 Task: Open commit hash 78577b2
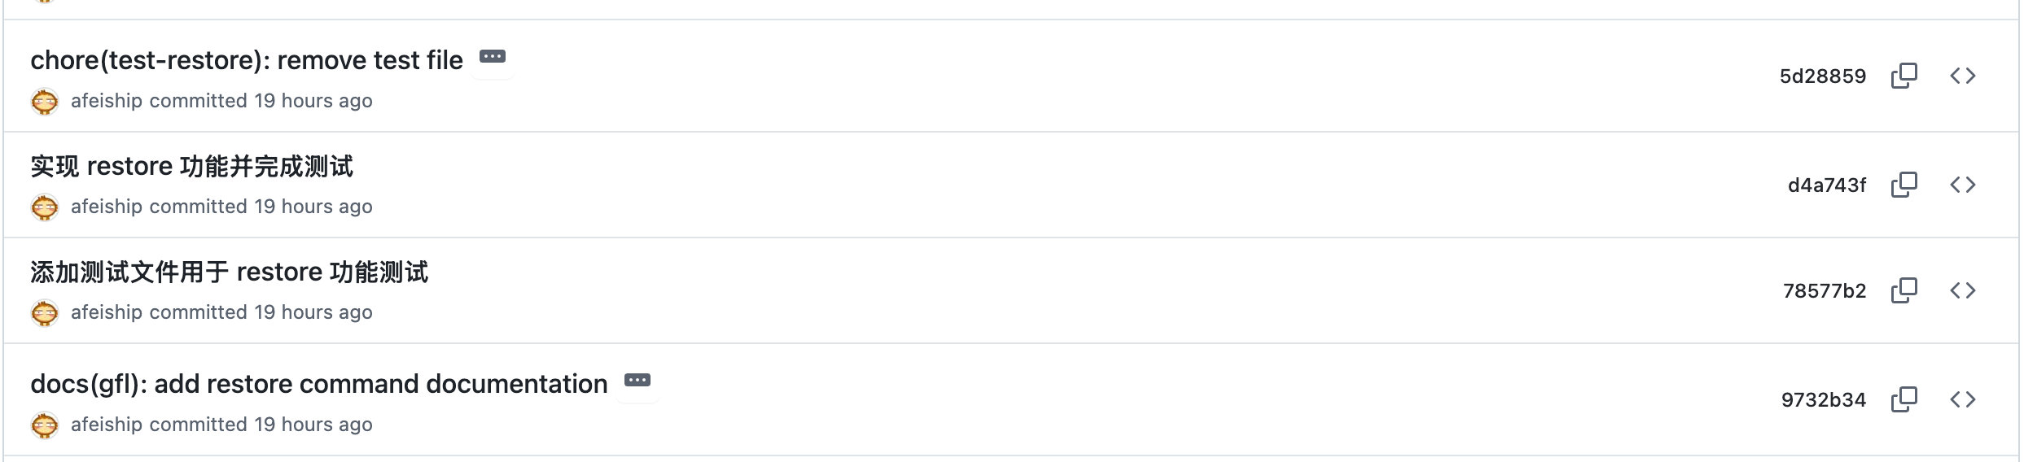[1824, 291]
